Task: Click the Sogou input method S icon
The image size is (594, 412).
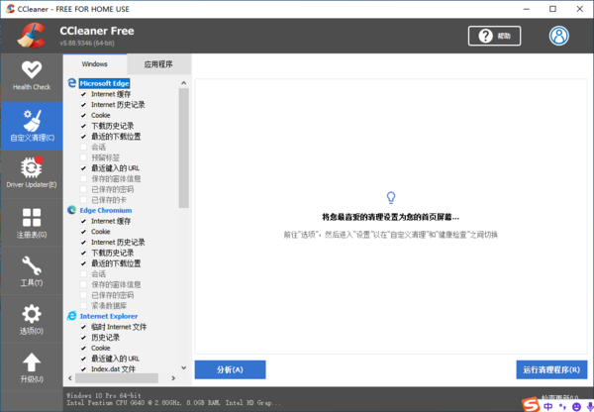Action: pos(531,405)
